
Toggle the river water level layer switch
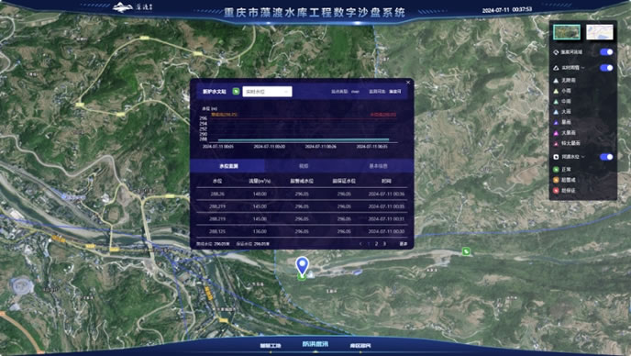606,157
